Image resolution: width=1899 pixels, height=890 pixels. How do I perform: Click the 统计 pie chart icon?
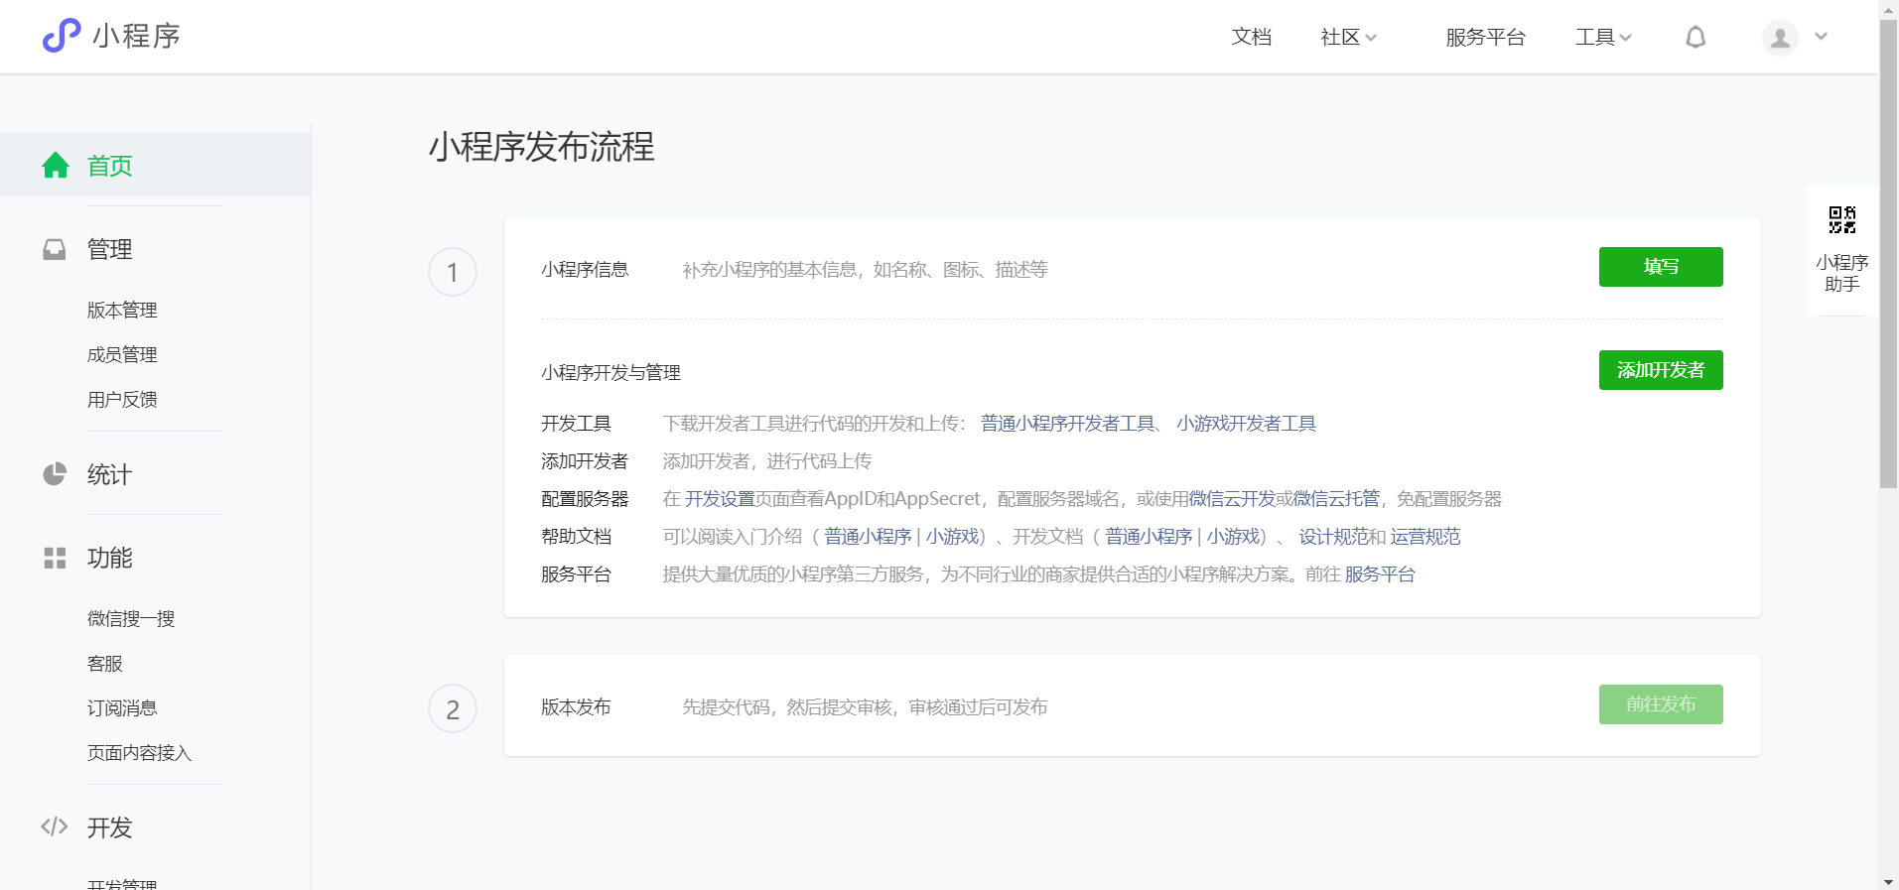pyautogui.click(x=55, y=474)
